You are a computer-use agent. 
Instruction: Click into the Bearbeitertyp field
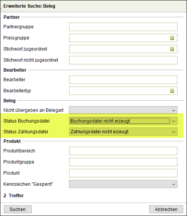click(119, 91)
